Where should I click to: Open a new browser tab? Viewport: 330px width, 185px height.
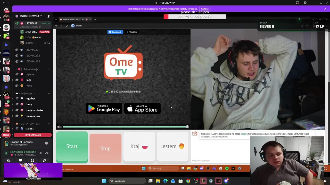click(95, 20)
